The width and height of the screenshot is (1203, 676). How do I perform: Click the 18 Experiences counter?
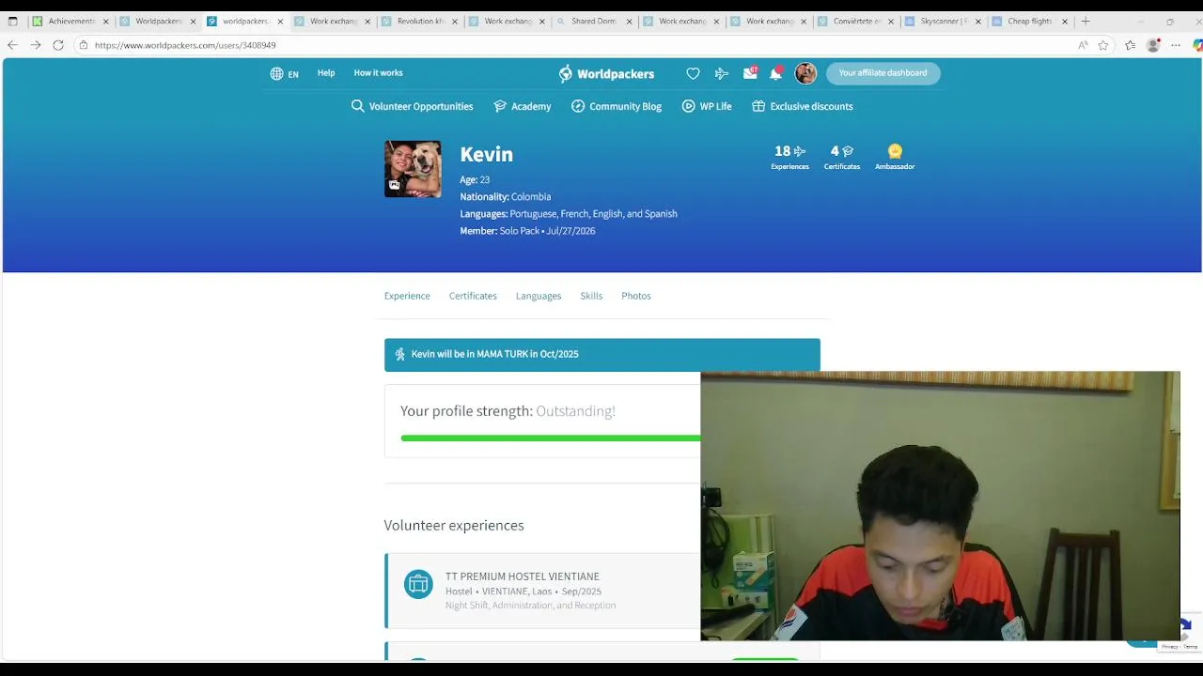click(789, 157)
